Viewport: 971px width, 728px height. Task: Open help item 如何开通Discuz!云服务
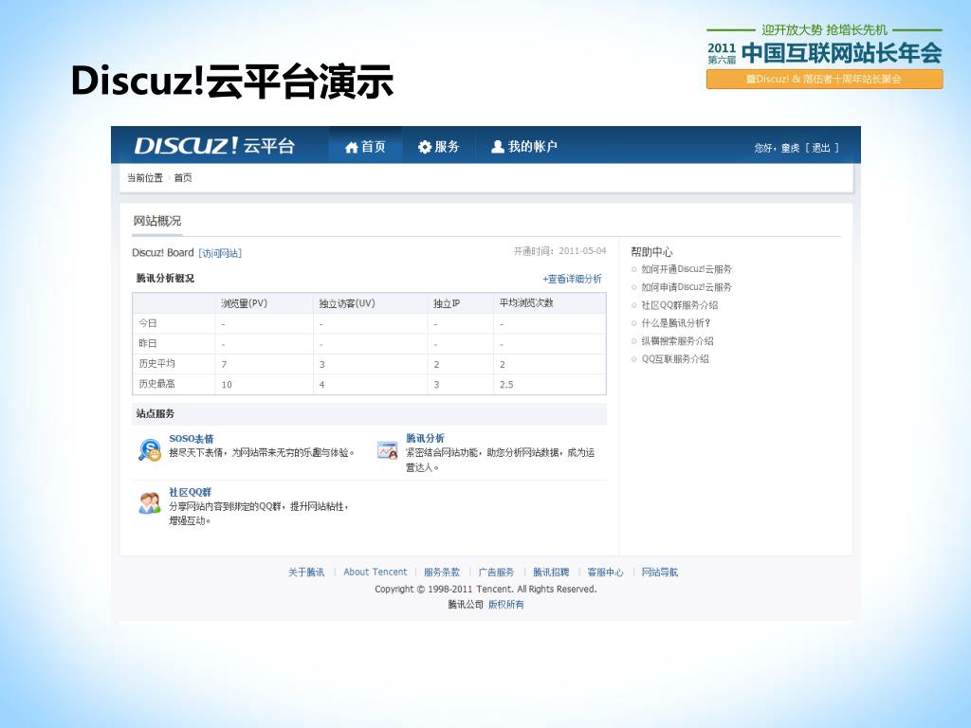click(687, 269)
